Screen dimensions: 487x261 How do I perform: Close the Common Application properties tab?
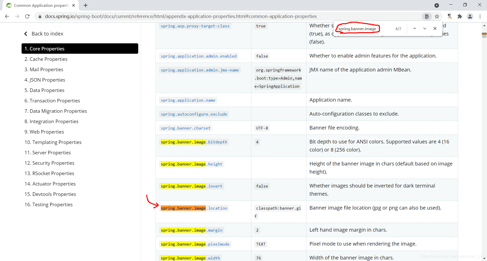click(x=74, y=5)
